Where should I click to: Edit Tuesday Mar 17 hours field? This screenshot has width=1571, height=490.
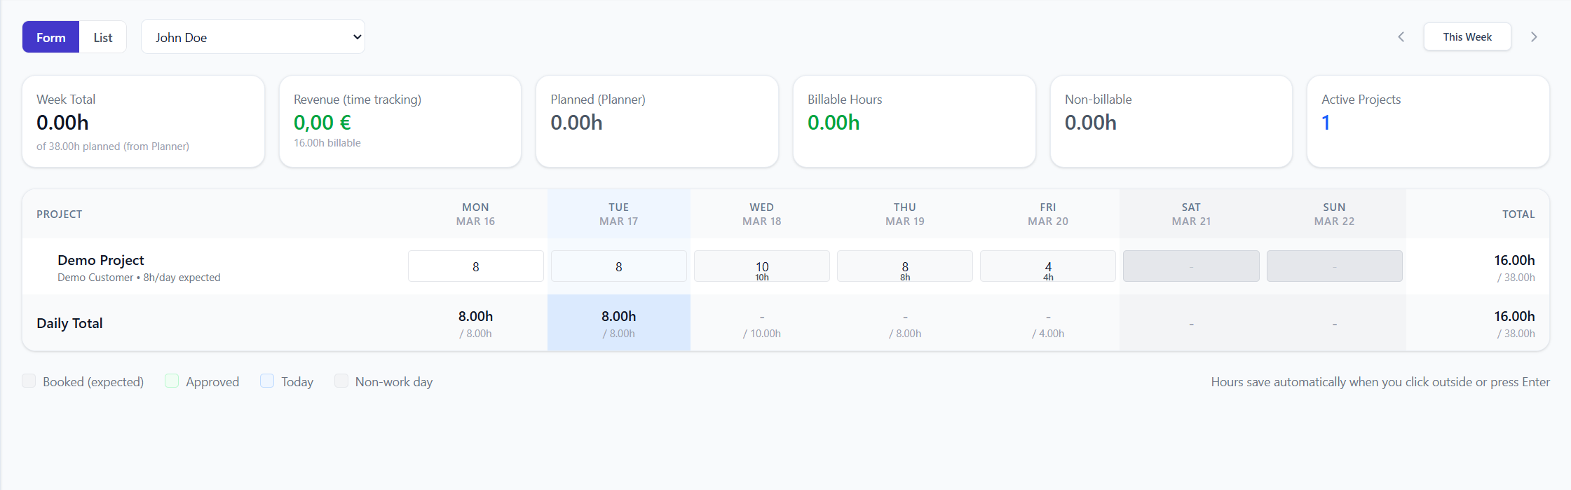(x=619, y=266)
